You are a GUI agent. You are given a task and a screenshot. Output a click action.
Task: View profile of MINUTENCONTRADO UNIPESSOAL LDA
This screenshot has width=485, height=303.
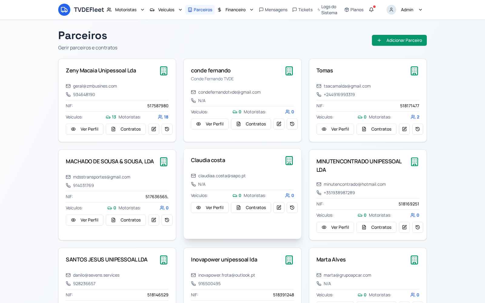[335, 227]
